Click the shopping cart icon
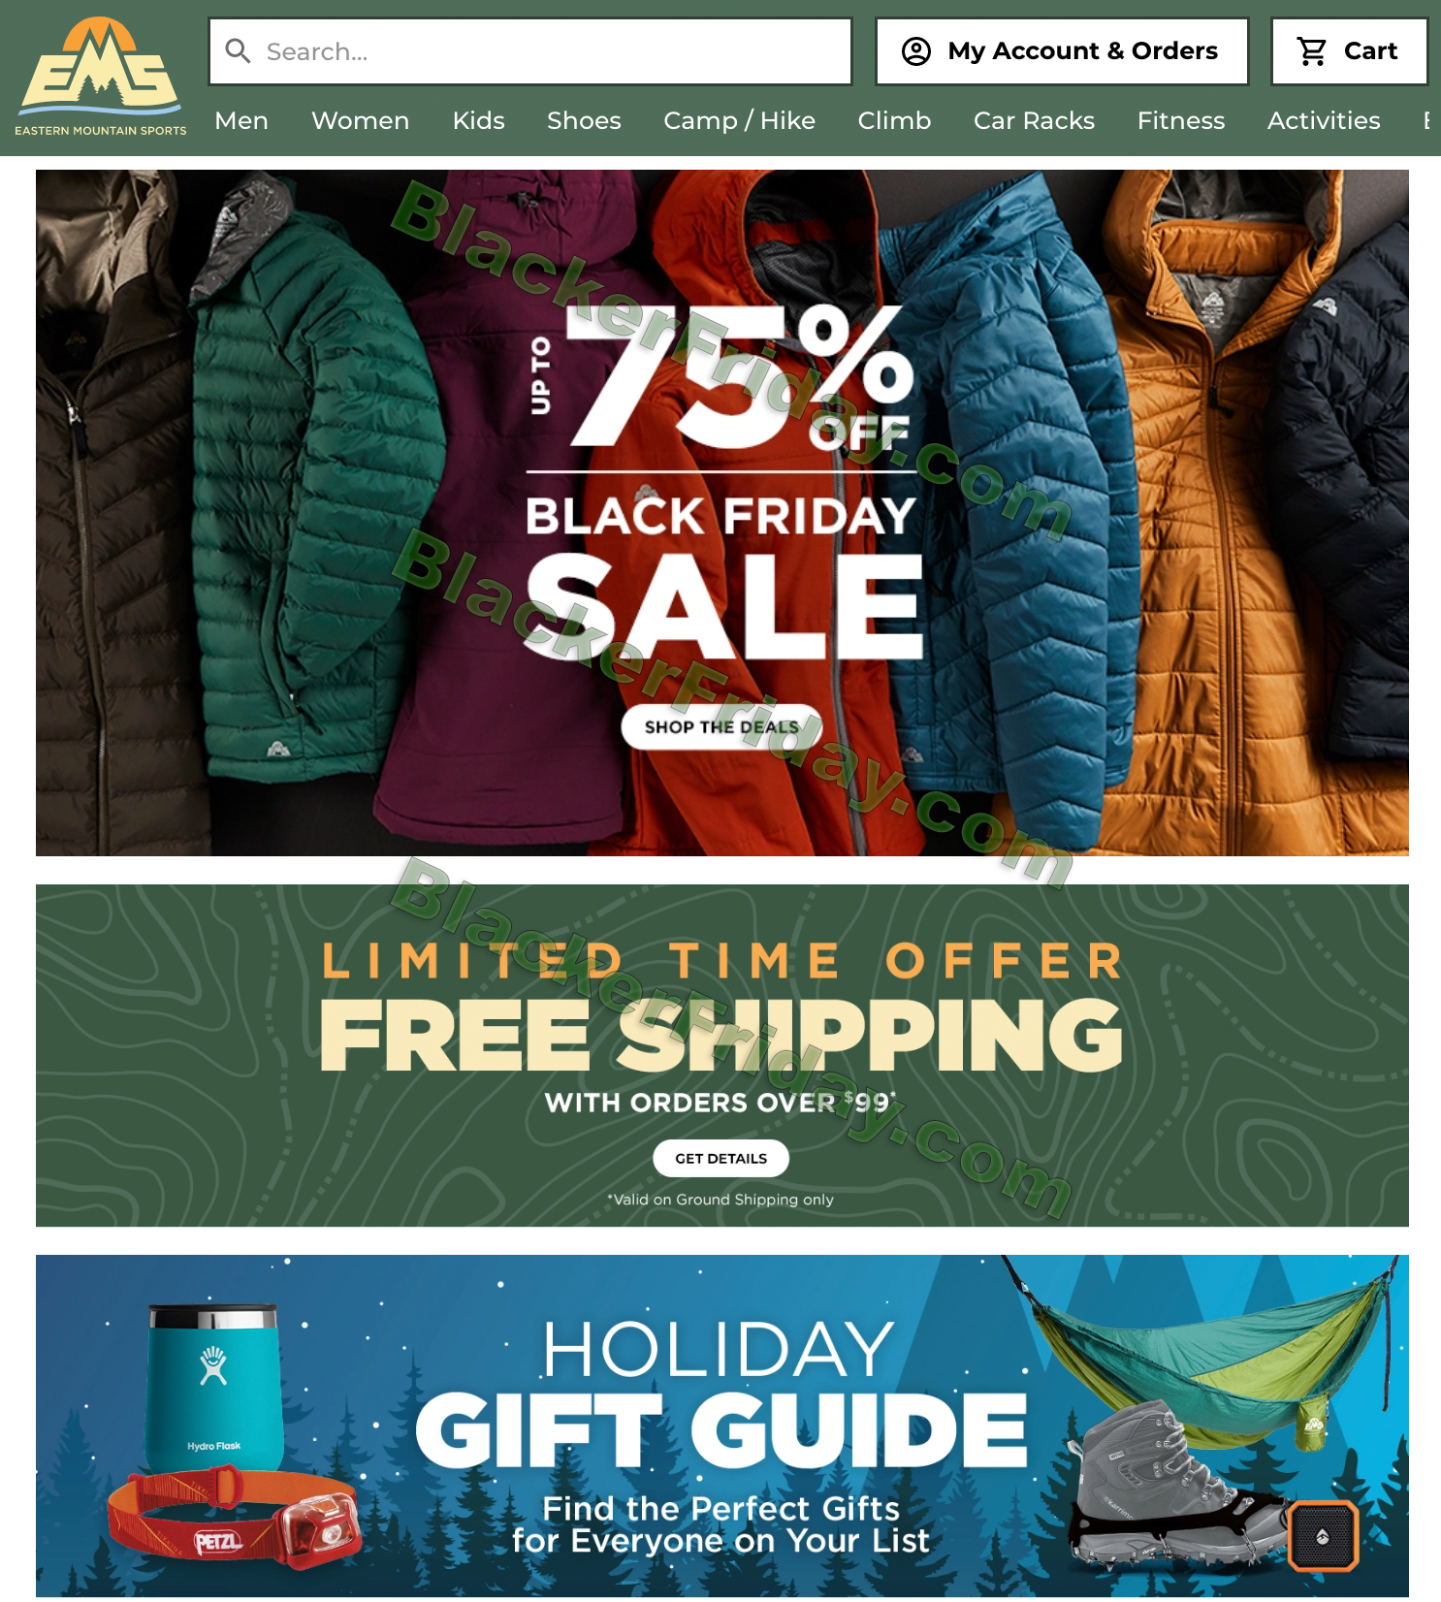Image resolution: width=1441 pixels, height=1602 pixels. [1312, 50]
